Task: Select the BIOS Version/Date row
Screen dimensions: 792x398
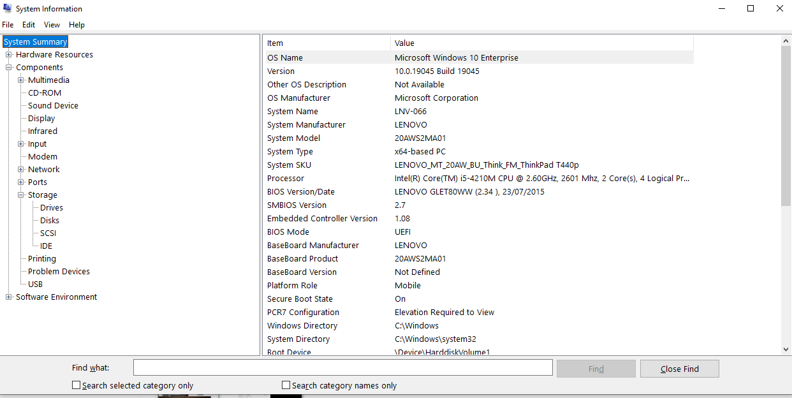Action: [478, 191]
